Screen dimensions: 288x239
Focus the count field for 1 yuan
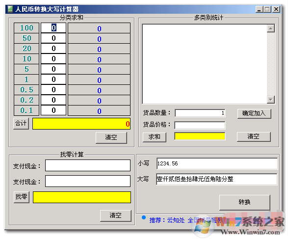53,80
